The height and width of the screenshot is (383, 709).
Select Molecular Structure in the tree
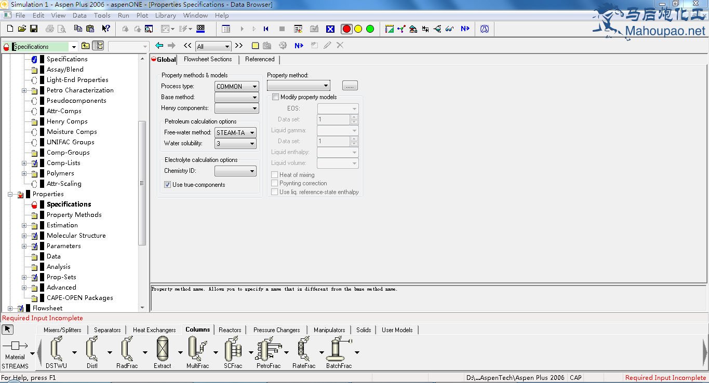coord(76,236)
